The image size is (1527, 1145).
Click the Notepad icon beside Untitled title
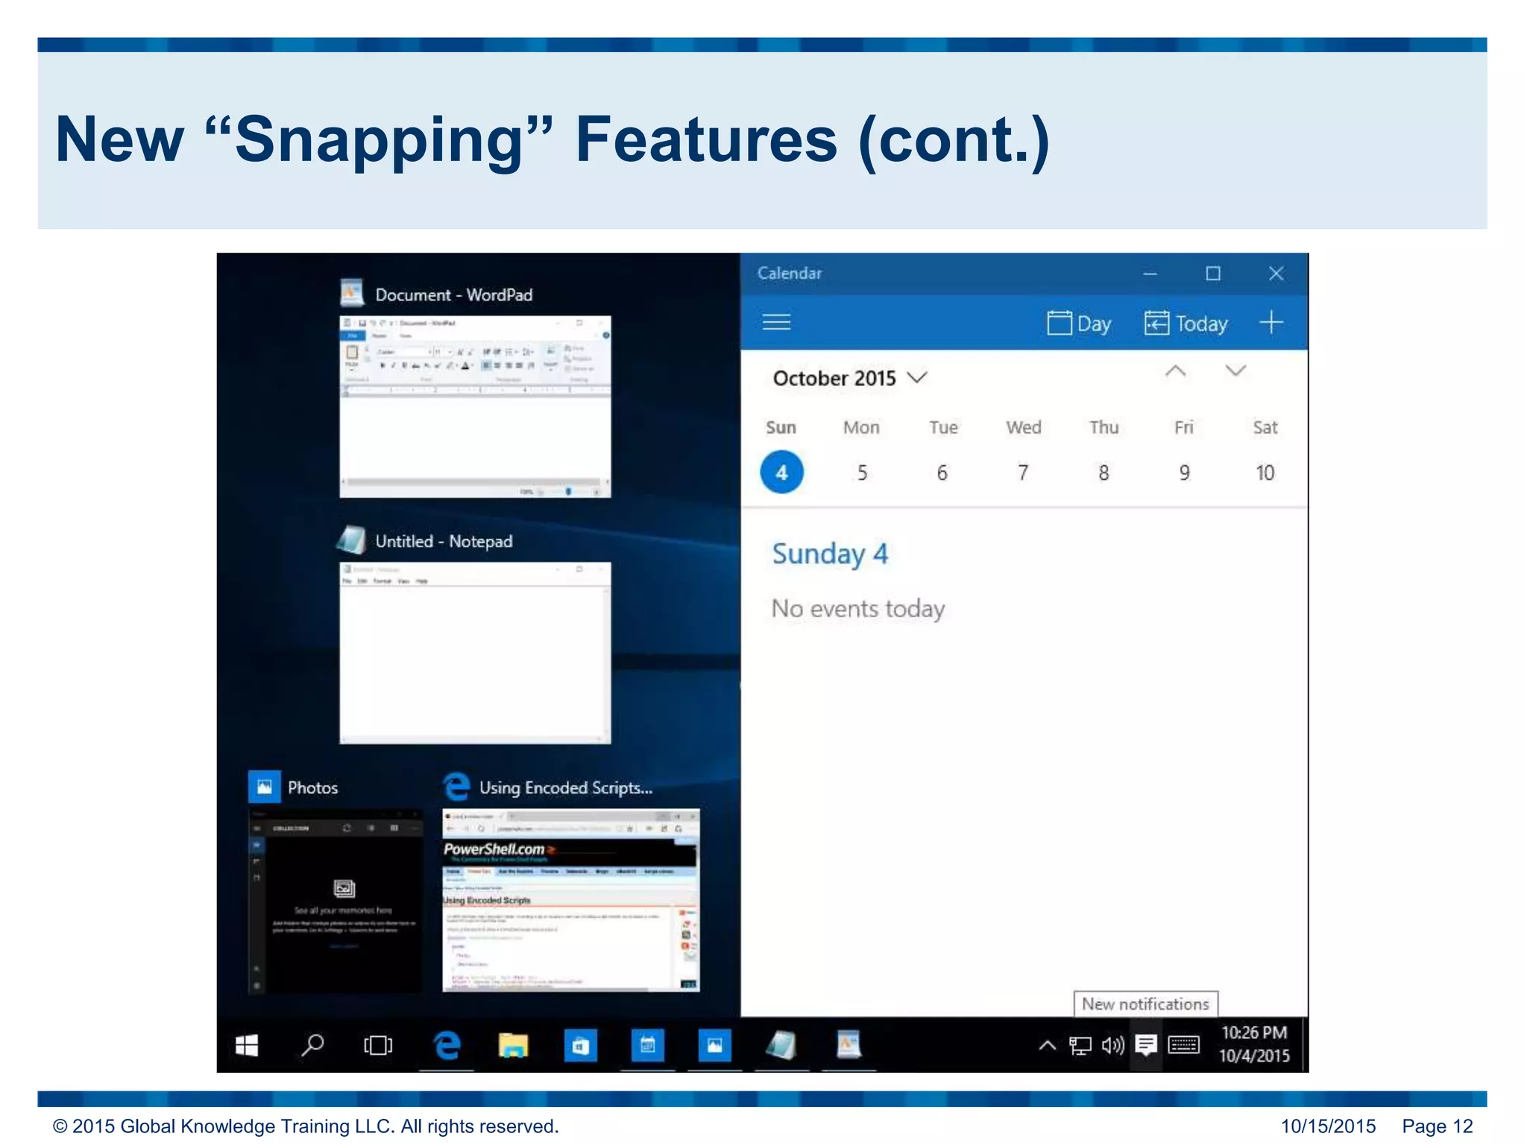click(352, 540)
